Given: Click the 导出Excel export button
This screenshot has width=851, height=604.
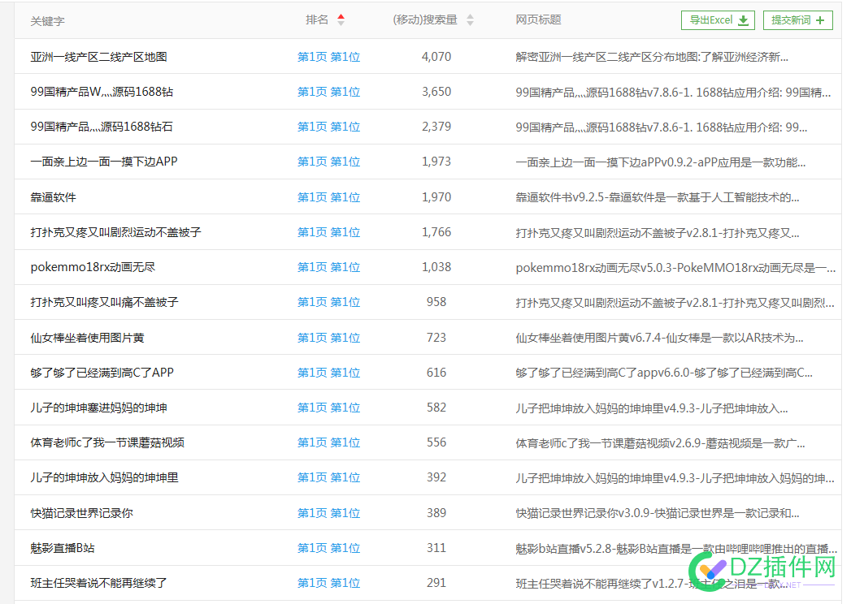Looking at the screenshot, I should click(x=718, y=20).
